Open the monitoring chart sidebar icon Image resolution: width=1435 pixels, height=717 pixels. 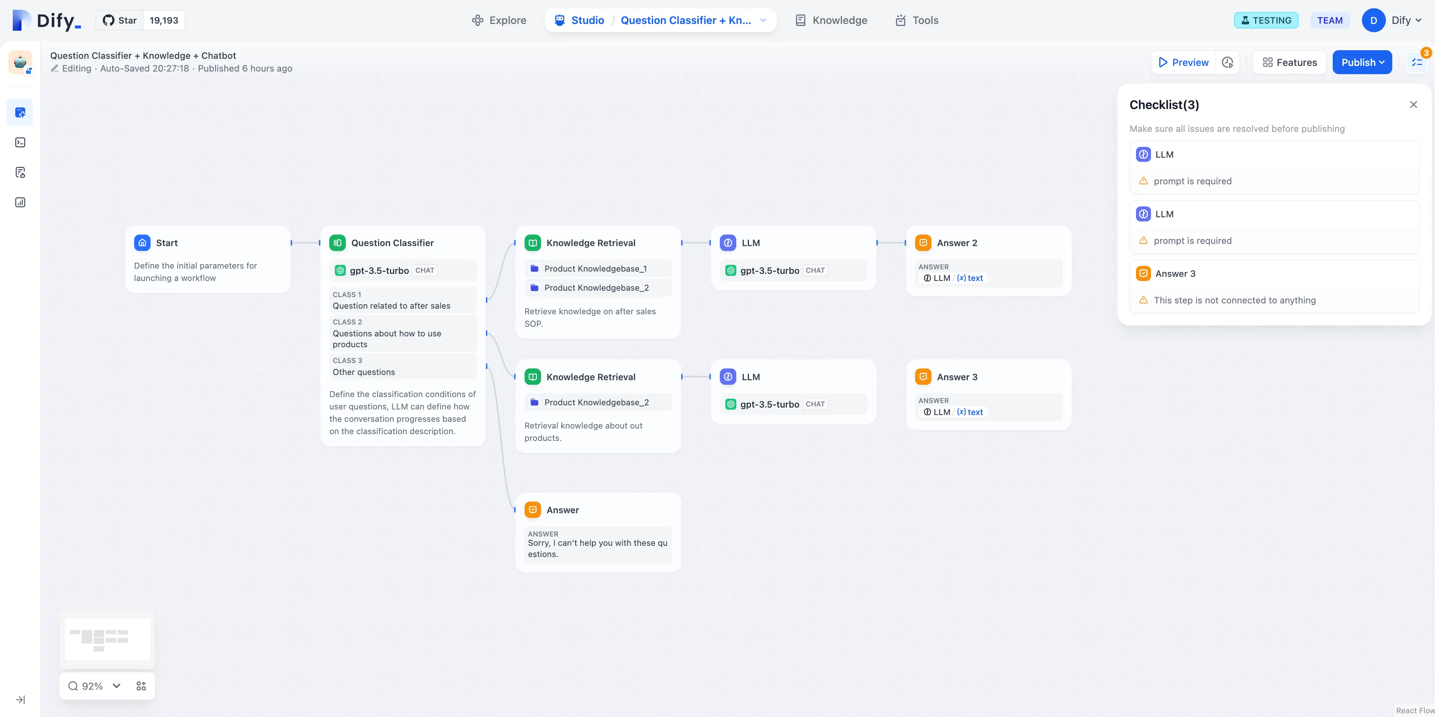20,202
